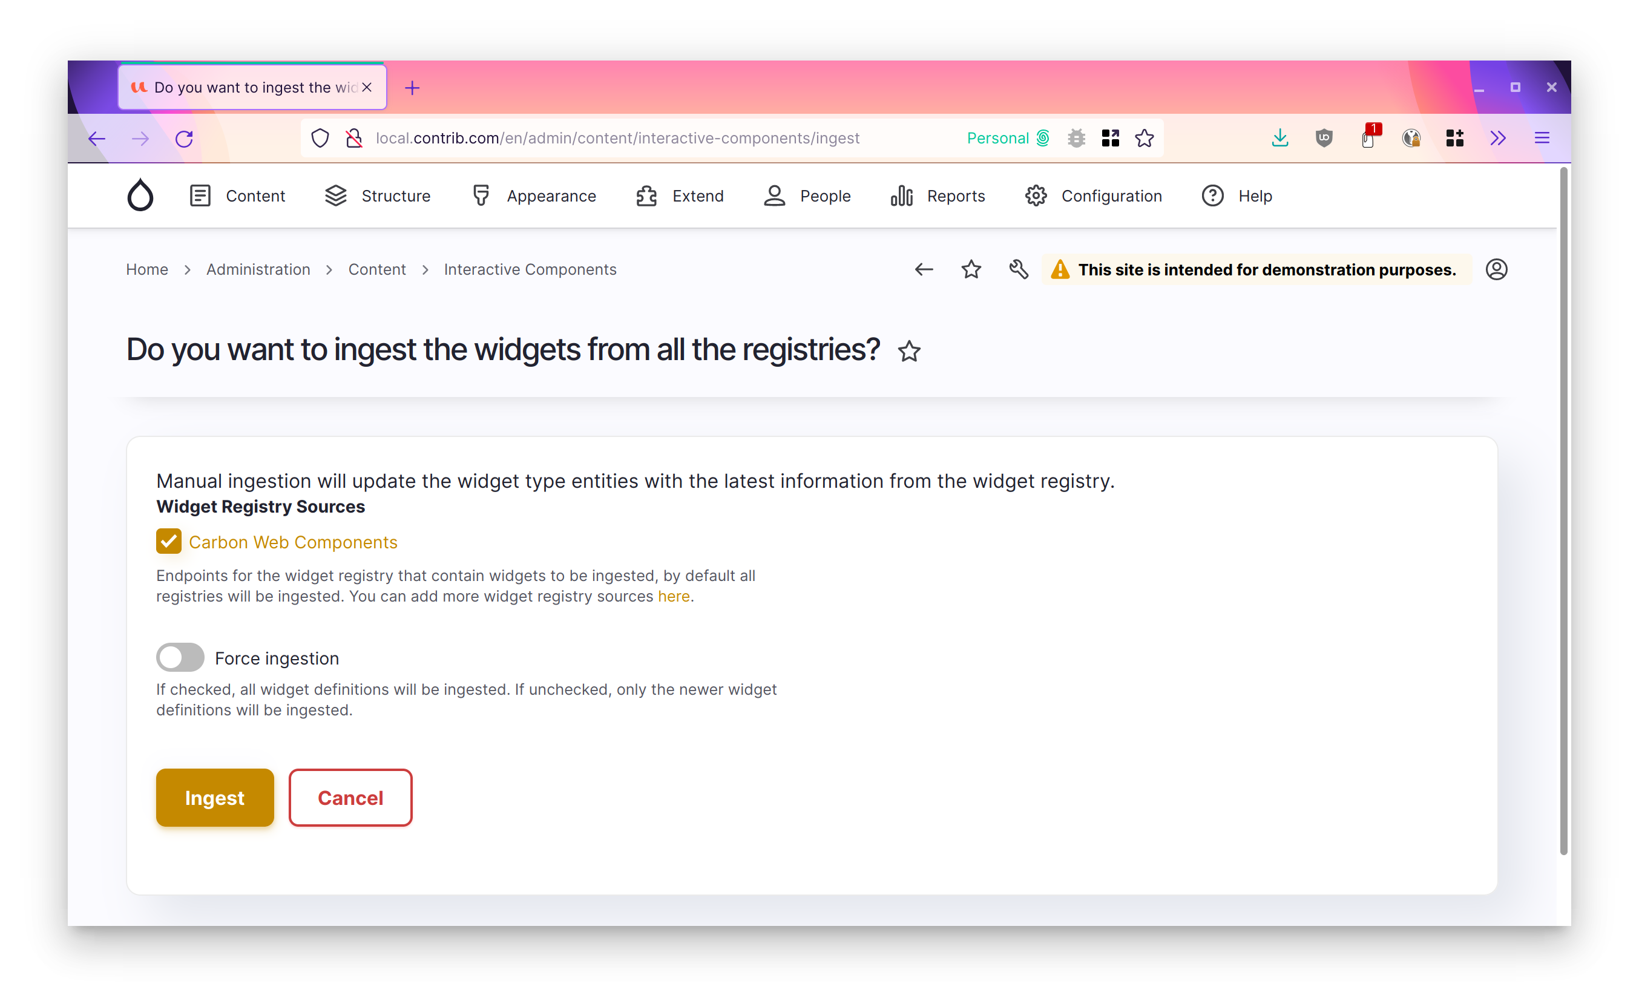Click the Configuration gear icon
Screen dimensions: 1639x1001
point(1036,194)
